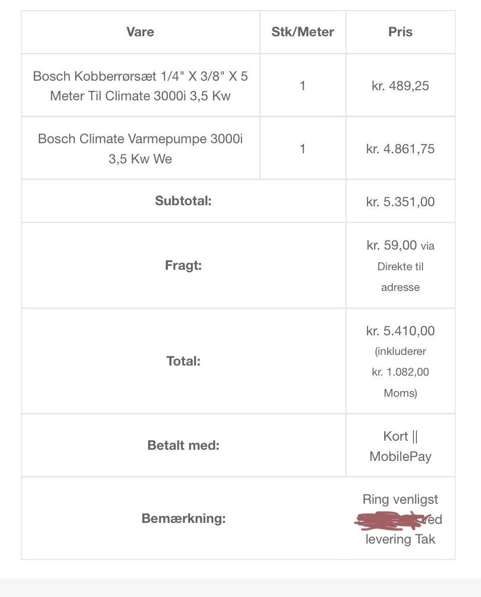Click the Pris column header
Image resolution: width=481 pixels, height=597 pixels.
400,32
